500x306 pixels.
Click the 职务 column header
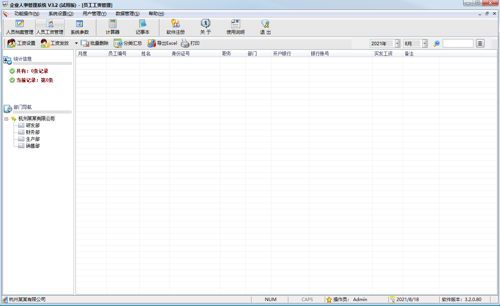[233, 54]
